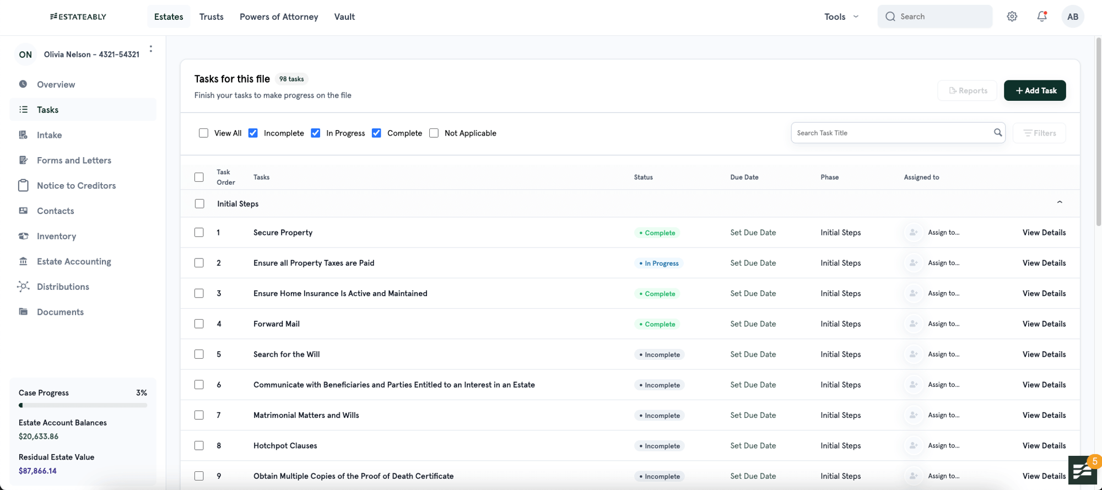Focus the top Search field

(935, 17)
